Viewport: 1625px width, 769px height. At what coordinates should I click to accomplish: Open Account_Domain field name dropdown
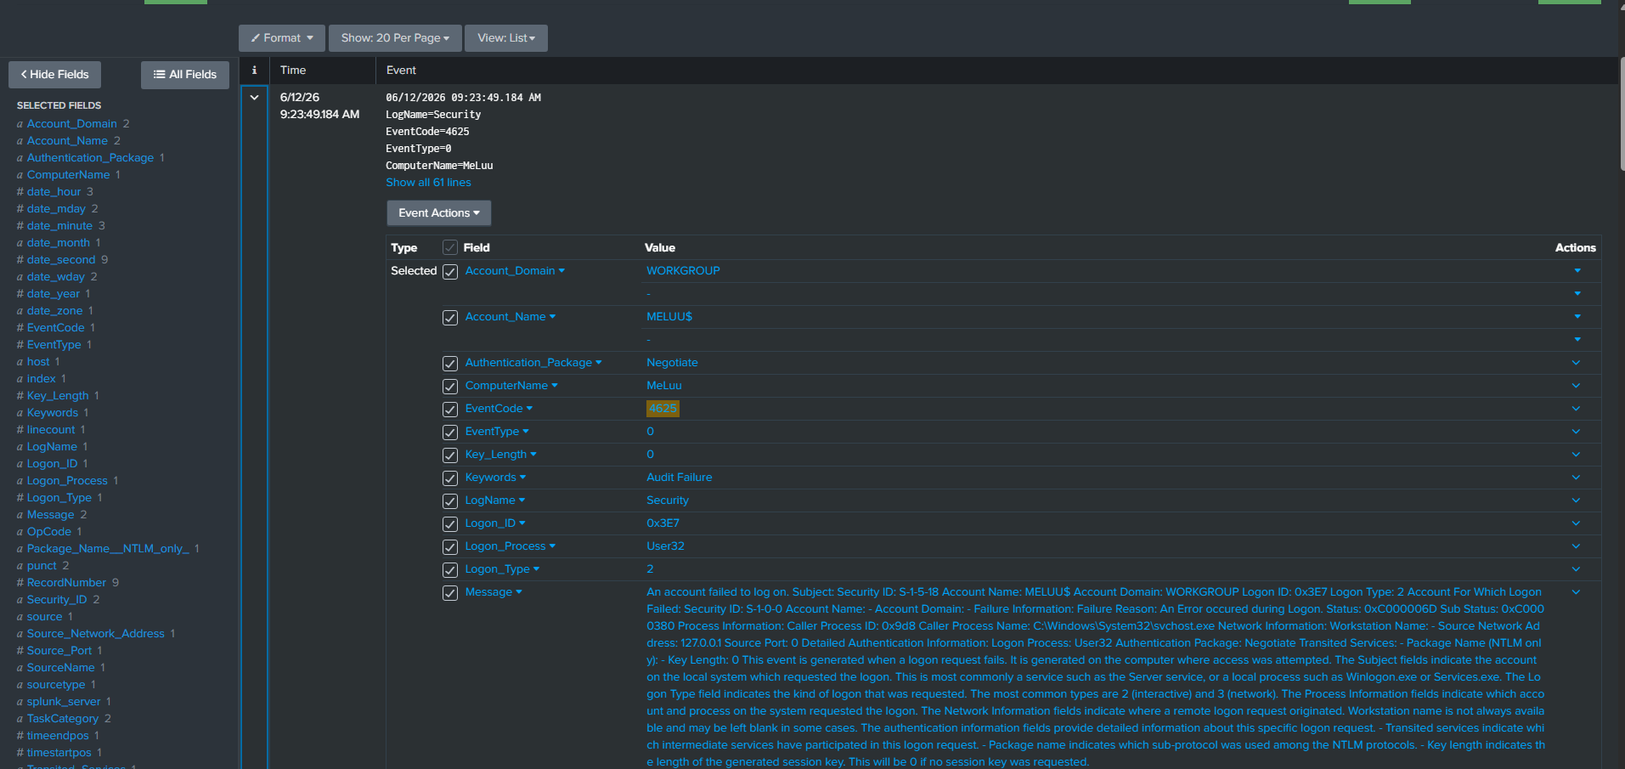click(x=515, y=271)
